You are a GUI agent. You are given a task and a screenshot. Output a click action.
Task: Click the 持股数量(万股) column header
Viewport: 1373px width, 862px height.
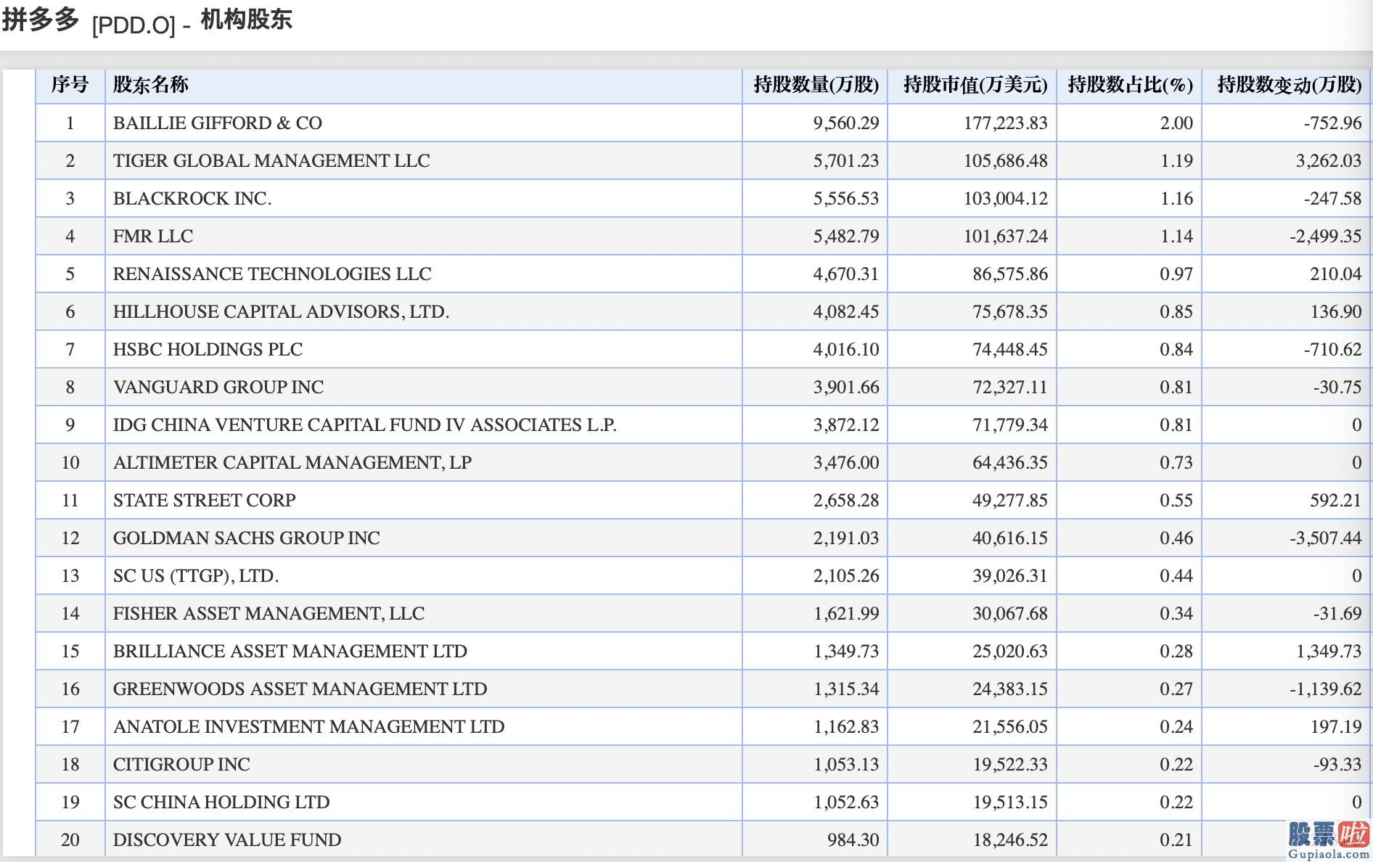tap(816, 86)
